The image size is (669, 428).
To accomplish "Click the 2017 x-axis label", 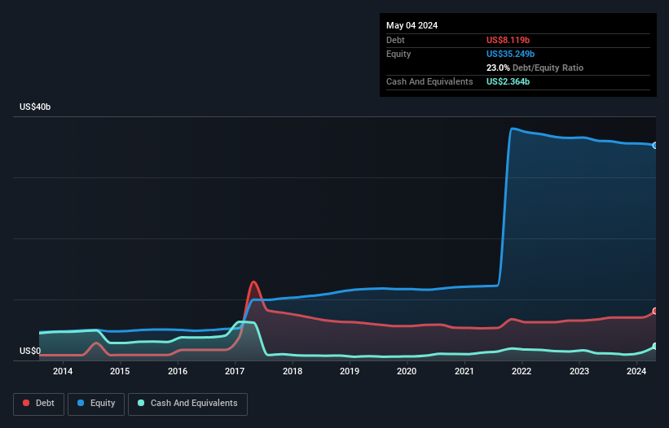I will 235,371.
